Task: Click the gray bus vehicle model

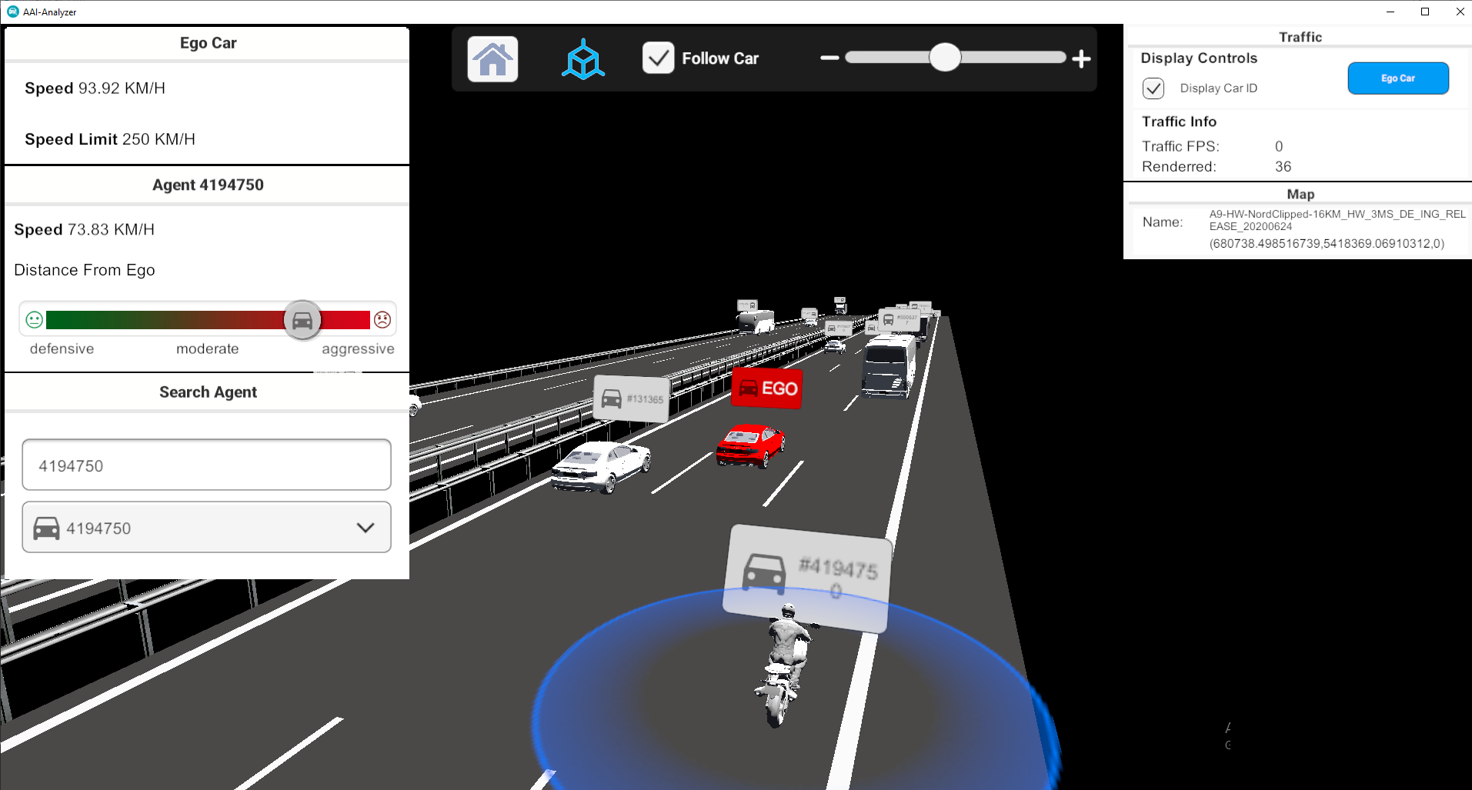Action: pyautogui.click(x=889, y=367)
